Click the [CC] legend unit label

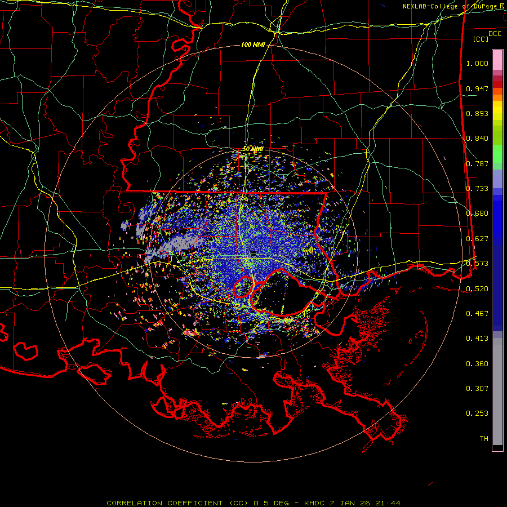point(481,39)
